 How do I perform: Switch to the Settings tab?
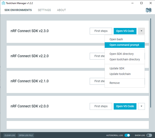[x=44, y=10]
